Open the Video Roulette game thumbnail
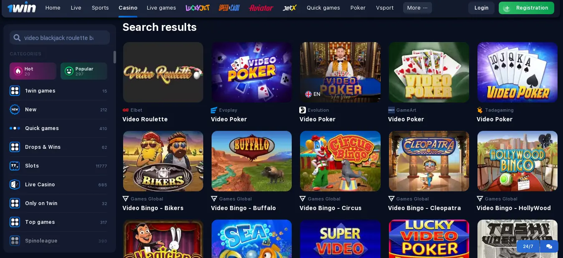The width and height of the screenshot is (563, 258). pos(163,72)
